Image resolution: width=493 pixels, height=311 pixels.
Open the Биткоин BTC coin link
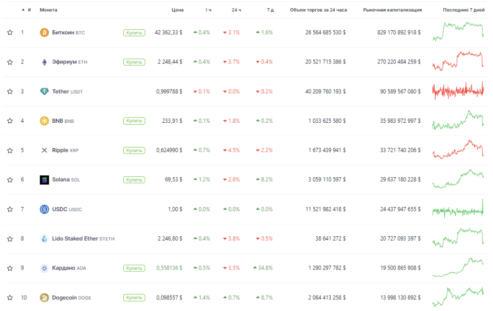pyautogui.click(x=68, y=32)
